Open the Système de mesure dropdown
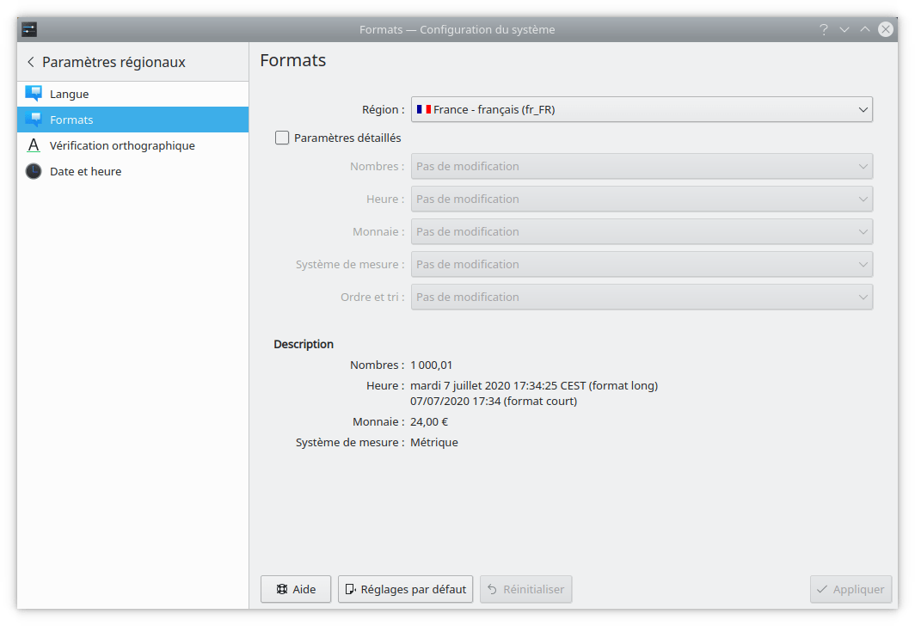The height and width of the screenshot is (626, 915). (642, 264)
